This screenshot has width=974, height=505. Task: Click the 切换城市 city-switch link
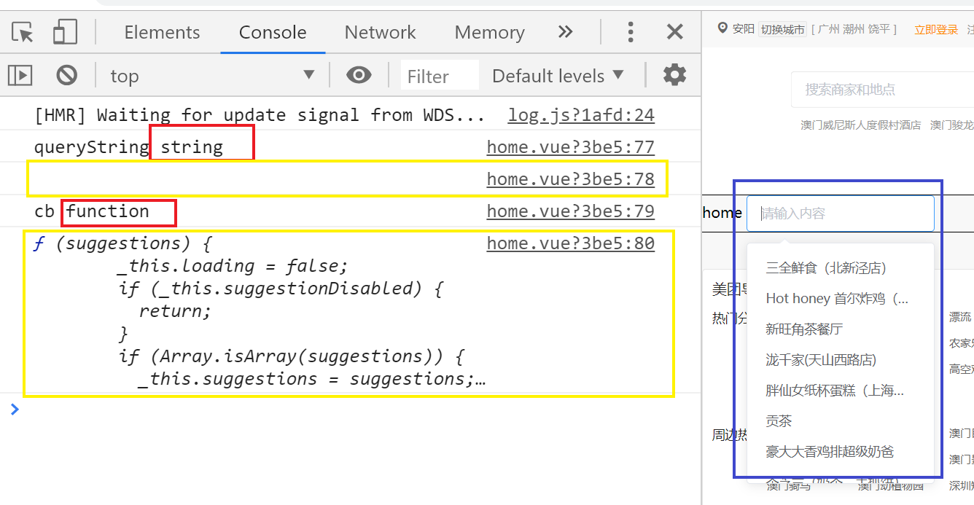coord(784,30)
